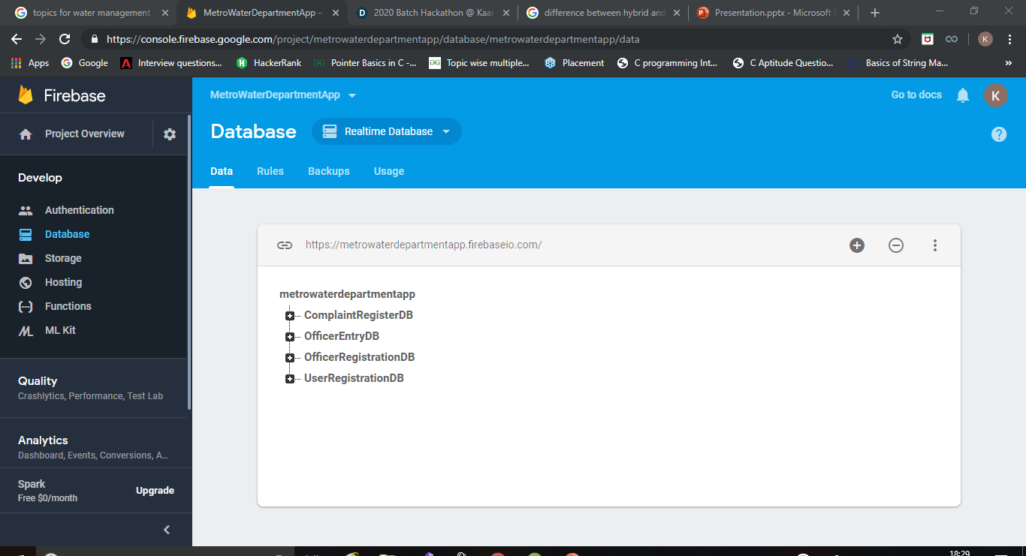Viewport: 1026px width, 556px height.
Task: Open Storage section in sidebar
Action: click(63, 258)
